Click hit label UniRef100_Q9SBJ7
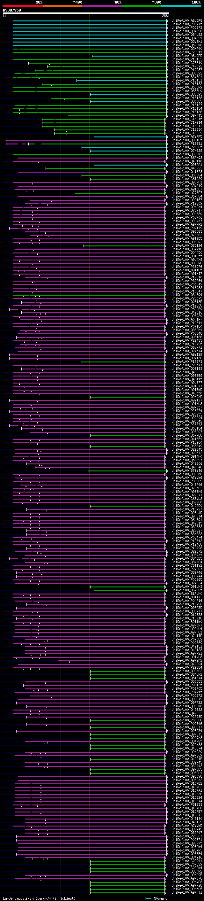Screen dimensions: 204x901 (187, 727)
